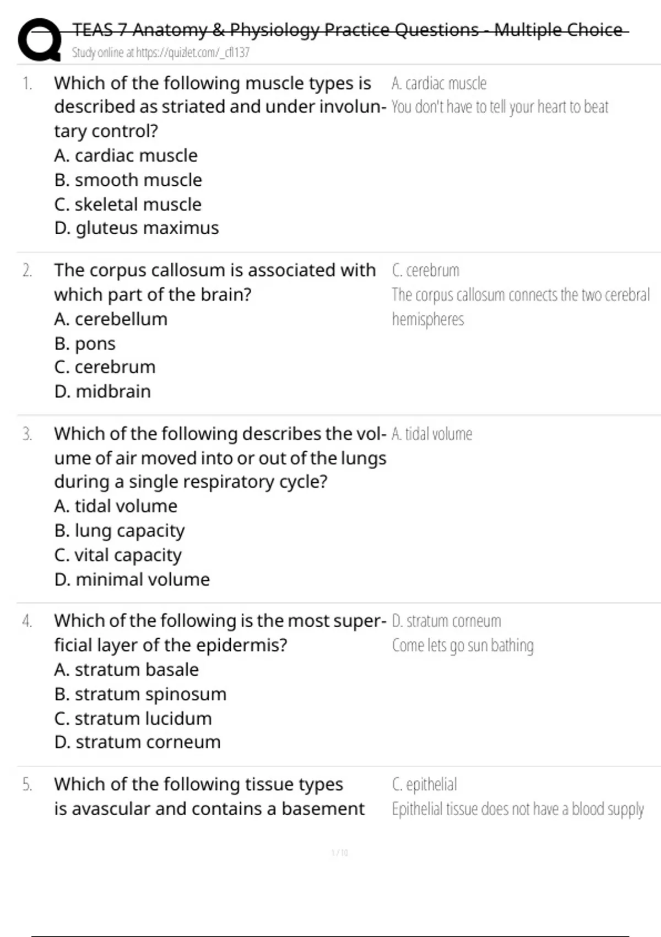This screenshot has height=937, width=661.
Task: Click the C. epithelial answer for question 5
Action: (x=424, y=784)
